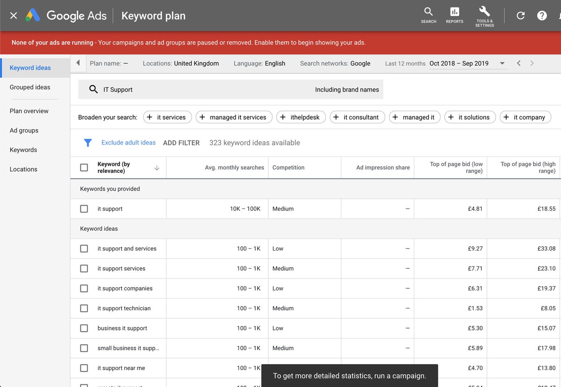Viewport: 561px width, 387px height.
Task: Open the Search tool in the header
Action: pyautogui.click(x=428, y=15)
